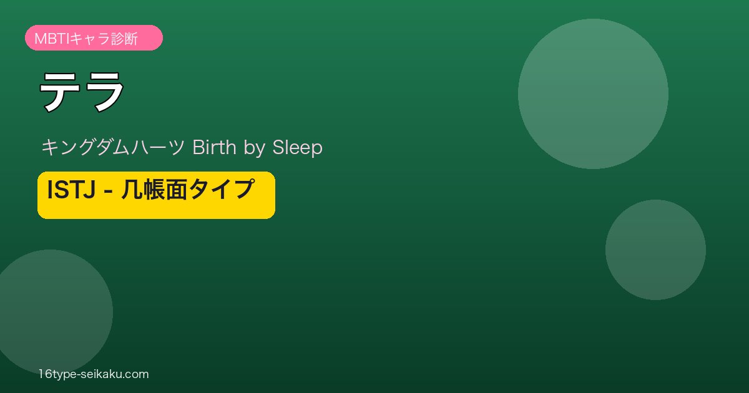Click the word Birth in the subtitle

pyautogui.click(x=213, y=147)
